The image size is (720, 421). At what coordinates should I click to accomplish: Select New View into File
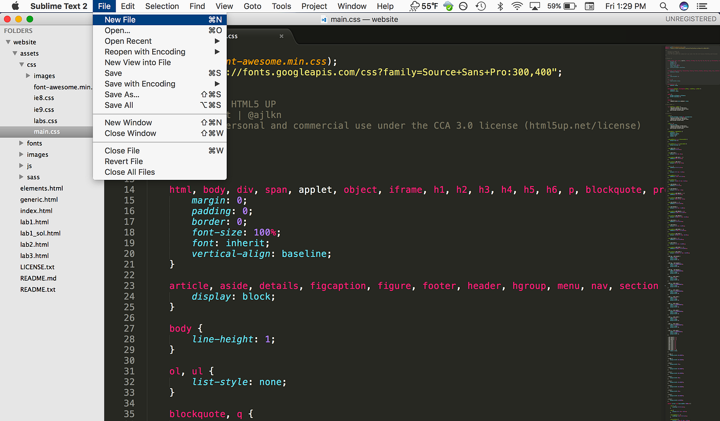[159, 62]
